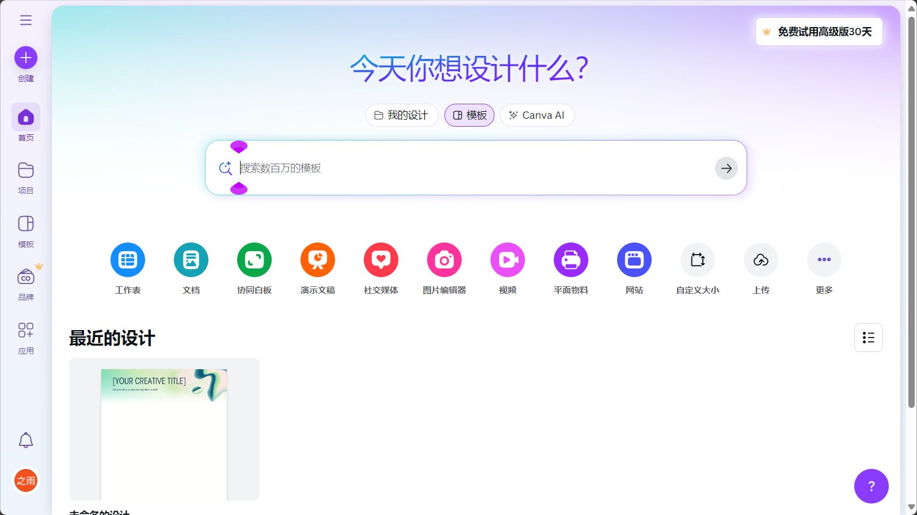Switch recent designs to list view
The image size is (917, 515).
869,338
